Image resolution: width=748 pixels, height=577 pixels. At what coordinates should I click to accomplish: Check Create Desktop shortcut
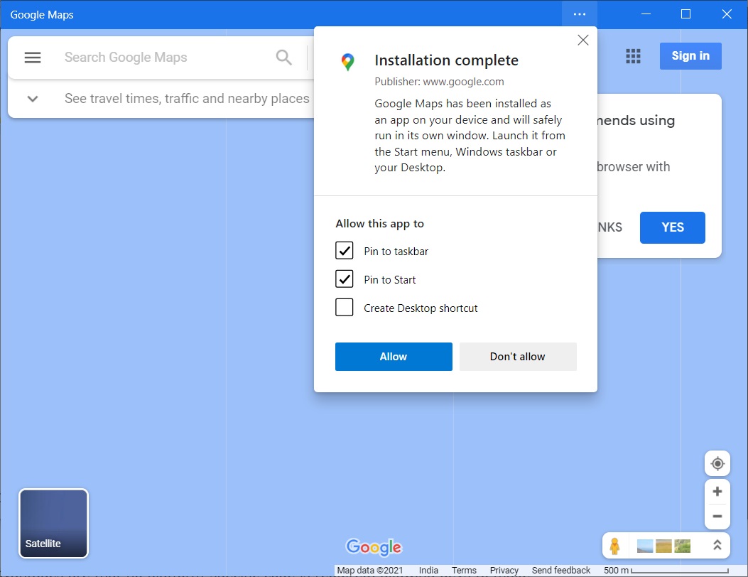[344, 308]
